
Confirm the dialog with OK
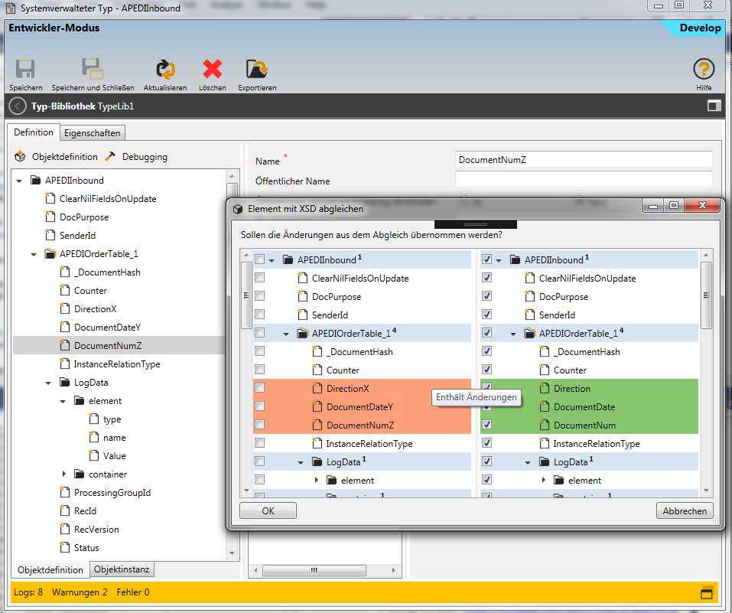coord(268,510)
